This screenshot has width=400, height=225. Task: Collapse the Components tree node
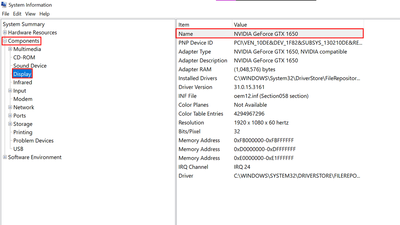(x=5, y=41)
